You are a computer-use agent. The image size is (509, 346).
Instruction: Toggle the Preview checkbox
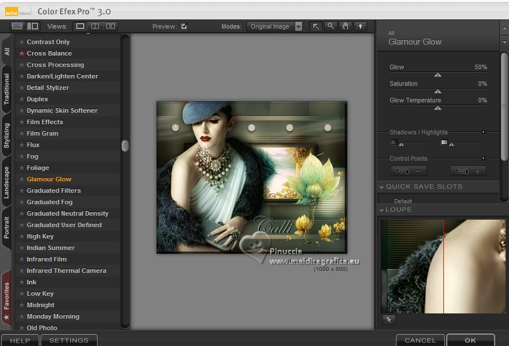pyautogui.click(x=184, y=26)
